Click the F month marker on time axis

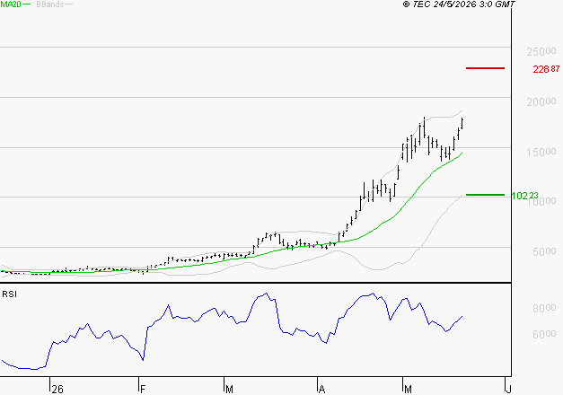pos(143,390)
